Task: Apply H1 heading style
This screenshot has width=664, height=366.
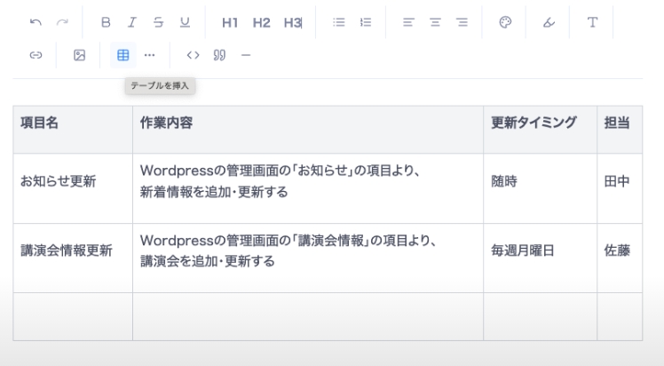Action: pyautogui.click(x=230, y=22)
